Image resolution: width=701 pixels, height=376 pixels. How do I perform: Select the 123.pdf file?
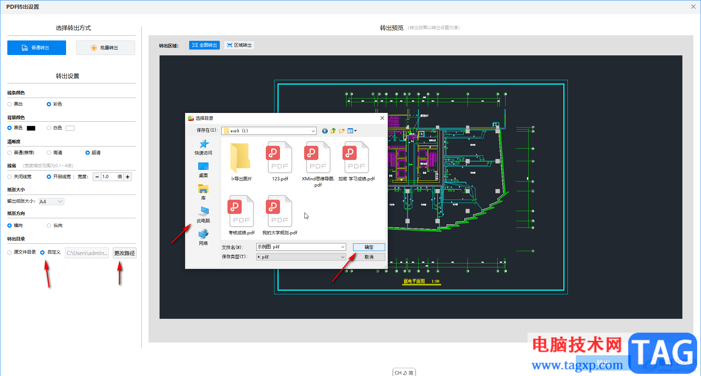(x=280, y=161)
